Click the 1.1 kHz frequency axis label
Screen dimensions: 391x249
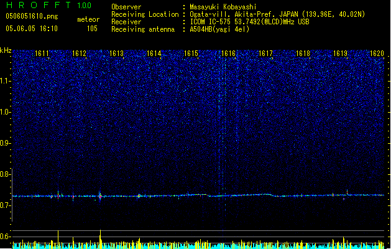point(5,81)
